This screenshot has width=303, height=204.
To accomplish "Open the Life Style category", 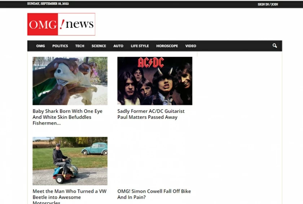I will coord(140,46).
